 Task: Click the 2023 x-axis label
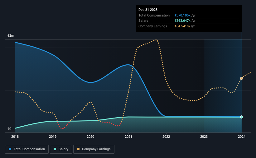204,137
